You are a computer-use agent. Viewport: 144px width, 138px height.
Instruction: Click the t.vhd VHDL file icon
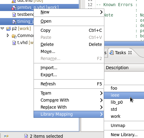(14, 43)
